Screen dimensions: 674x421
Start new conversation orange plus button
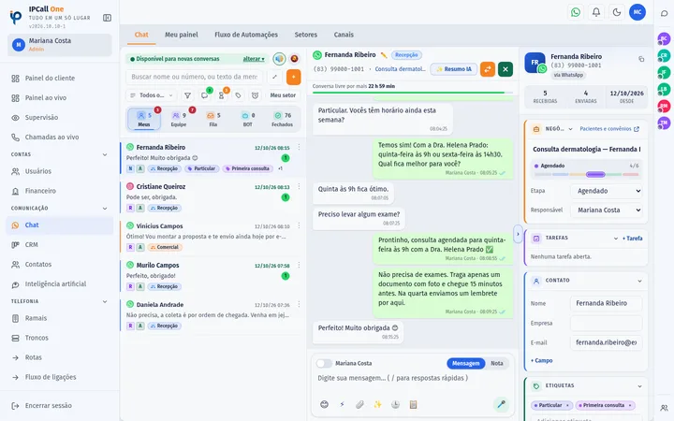(x=294, y=77)
